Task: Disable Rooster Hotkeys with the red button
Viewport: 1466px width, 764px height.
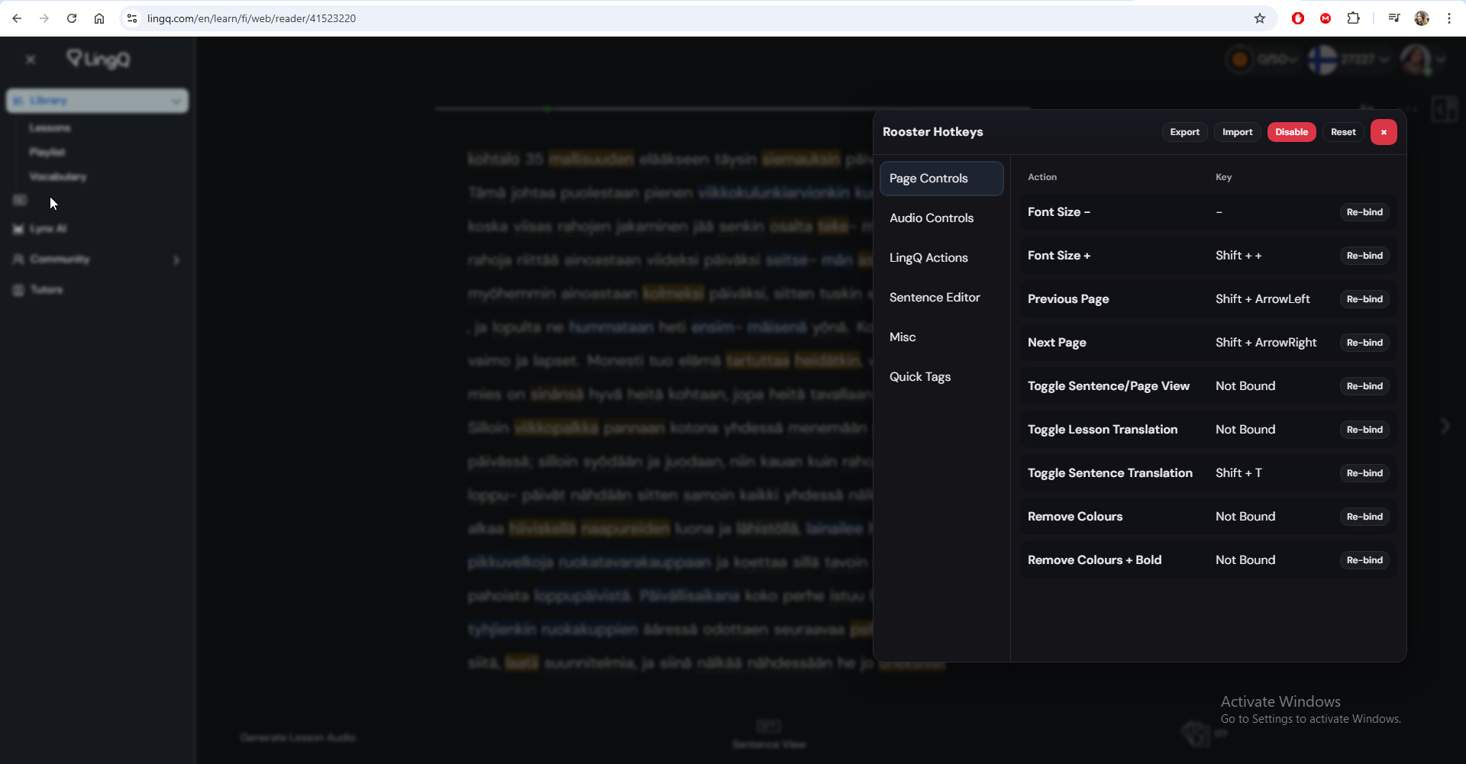Action: (x=1291, y=132)
